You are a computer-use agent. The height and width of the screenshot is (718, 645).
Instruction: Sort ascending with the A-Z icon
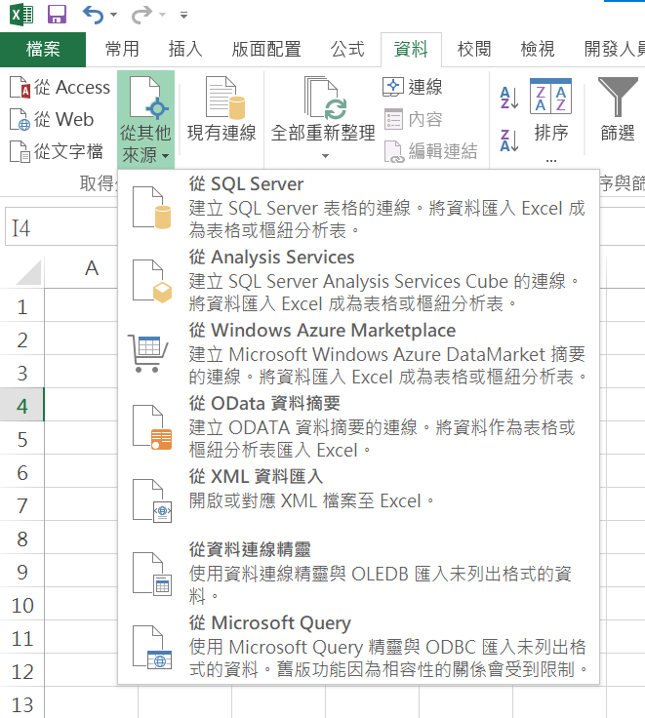point(509,98)
